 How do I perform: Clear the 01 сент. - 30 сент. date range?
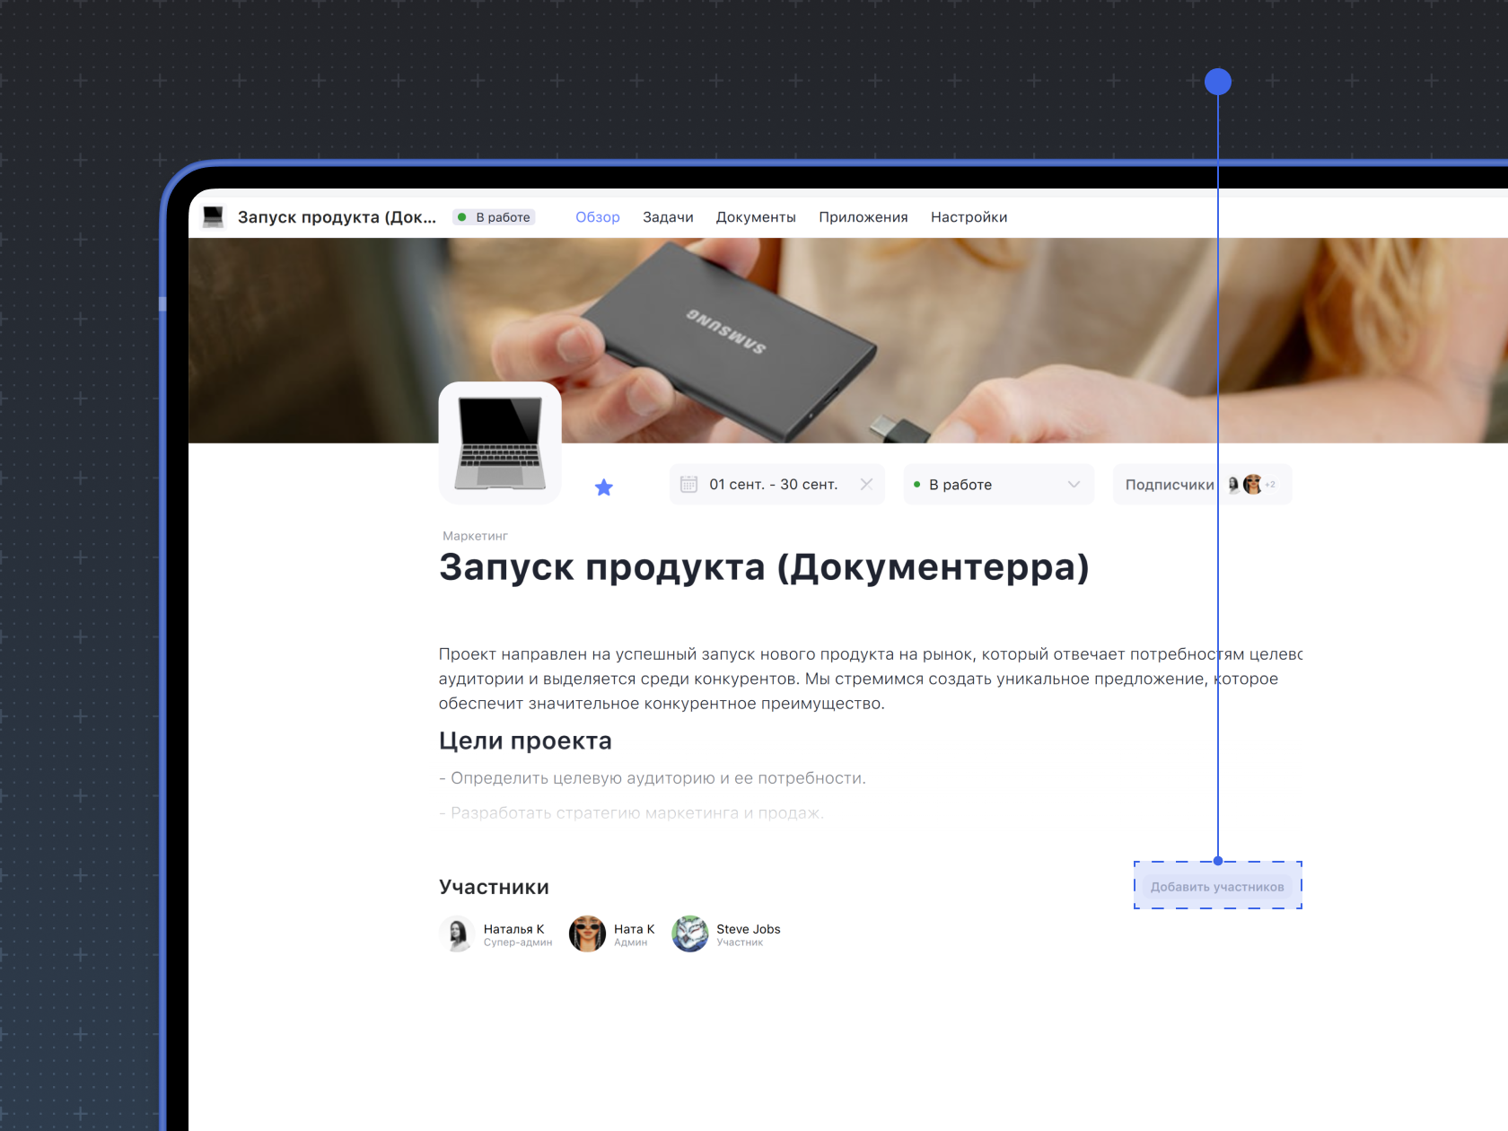[x=866, y=484]
